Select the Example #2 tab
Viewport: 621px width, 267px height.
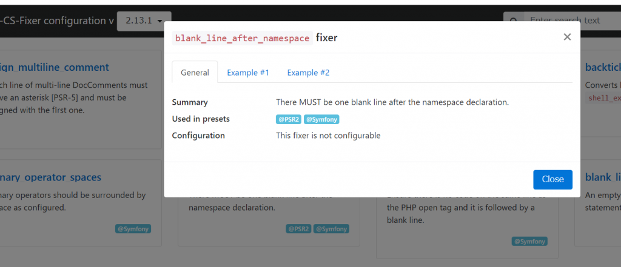[x=308, y=73]
